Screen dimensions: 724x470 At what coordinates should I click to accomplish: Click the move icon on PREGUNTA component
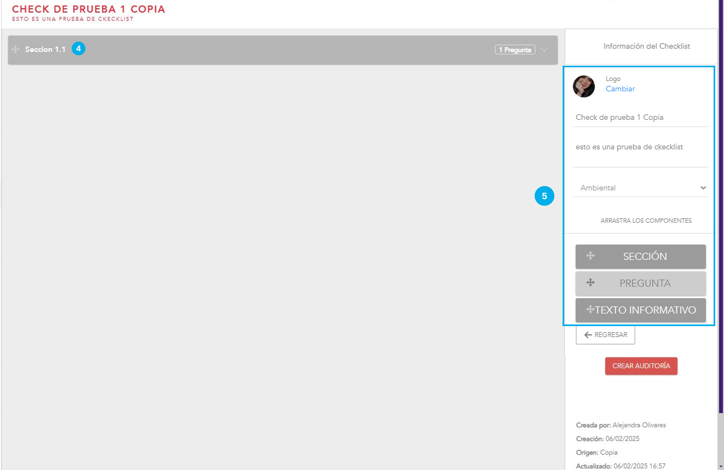(x=590, y=283)
